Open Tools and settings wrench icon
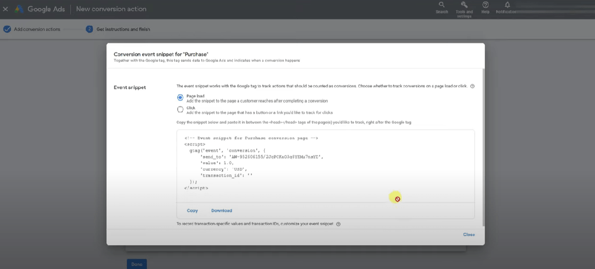Viewport: 595px width, 269px height. (464, 5)
